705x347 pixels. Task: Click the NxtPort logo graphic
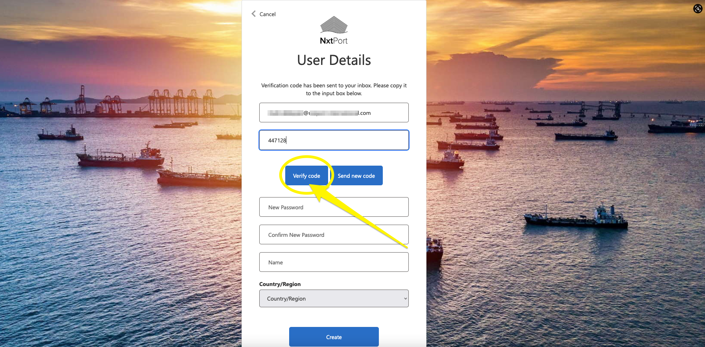[x=334, y=25]
